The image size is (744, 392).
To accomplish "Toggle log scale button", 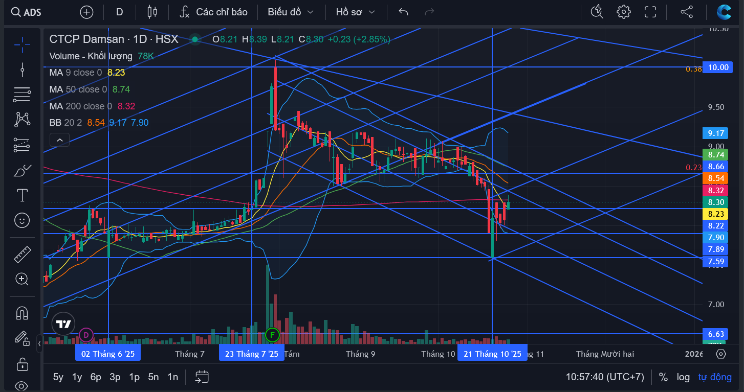I will coord(683,377).
